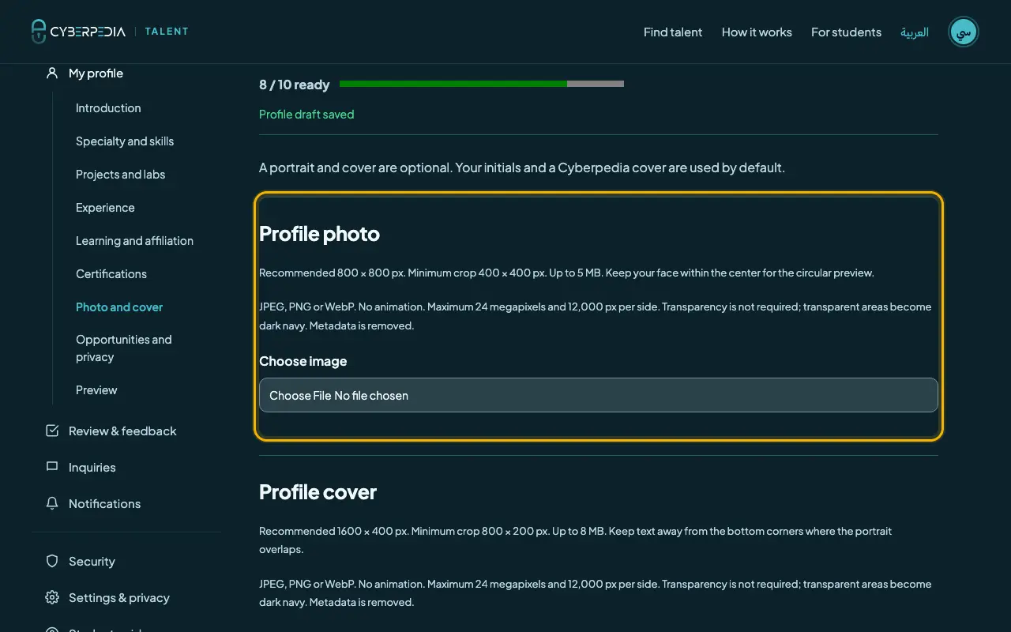Open Opportunities and privacy section
The image size is (1011, 632).
[x=124, y=348]
